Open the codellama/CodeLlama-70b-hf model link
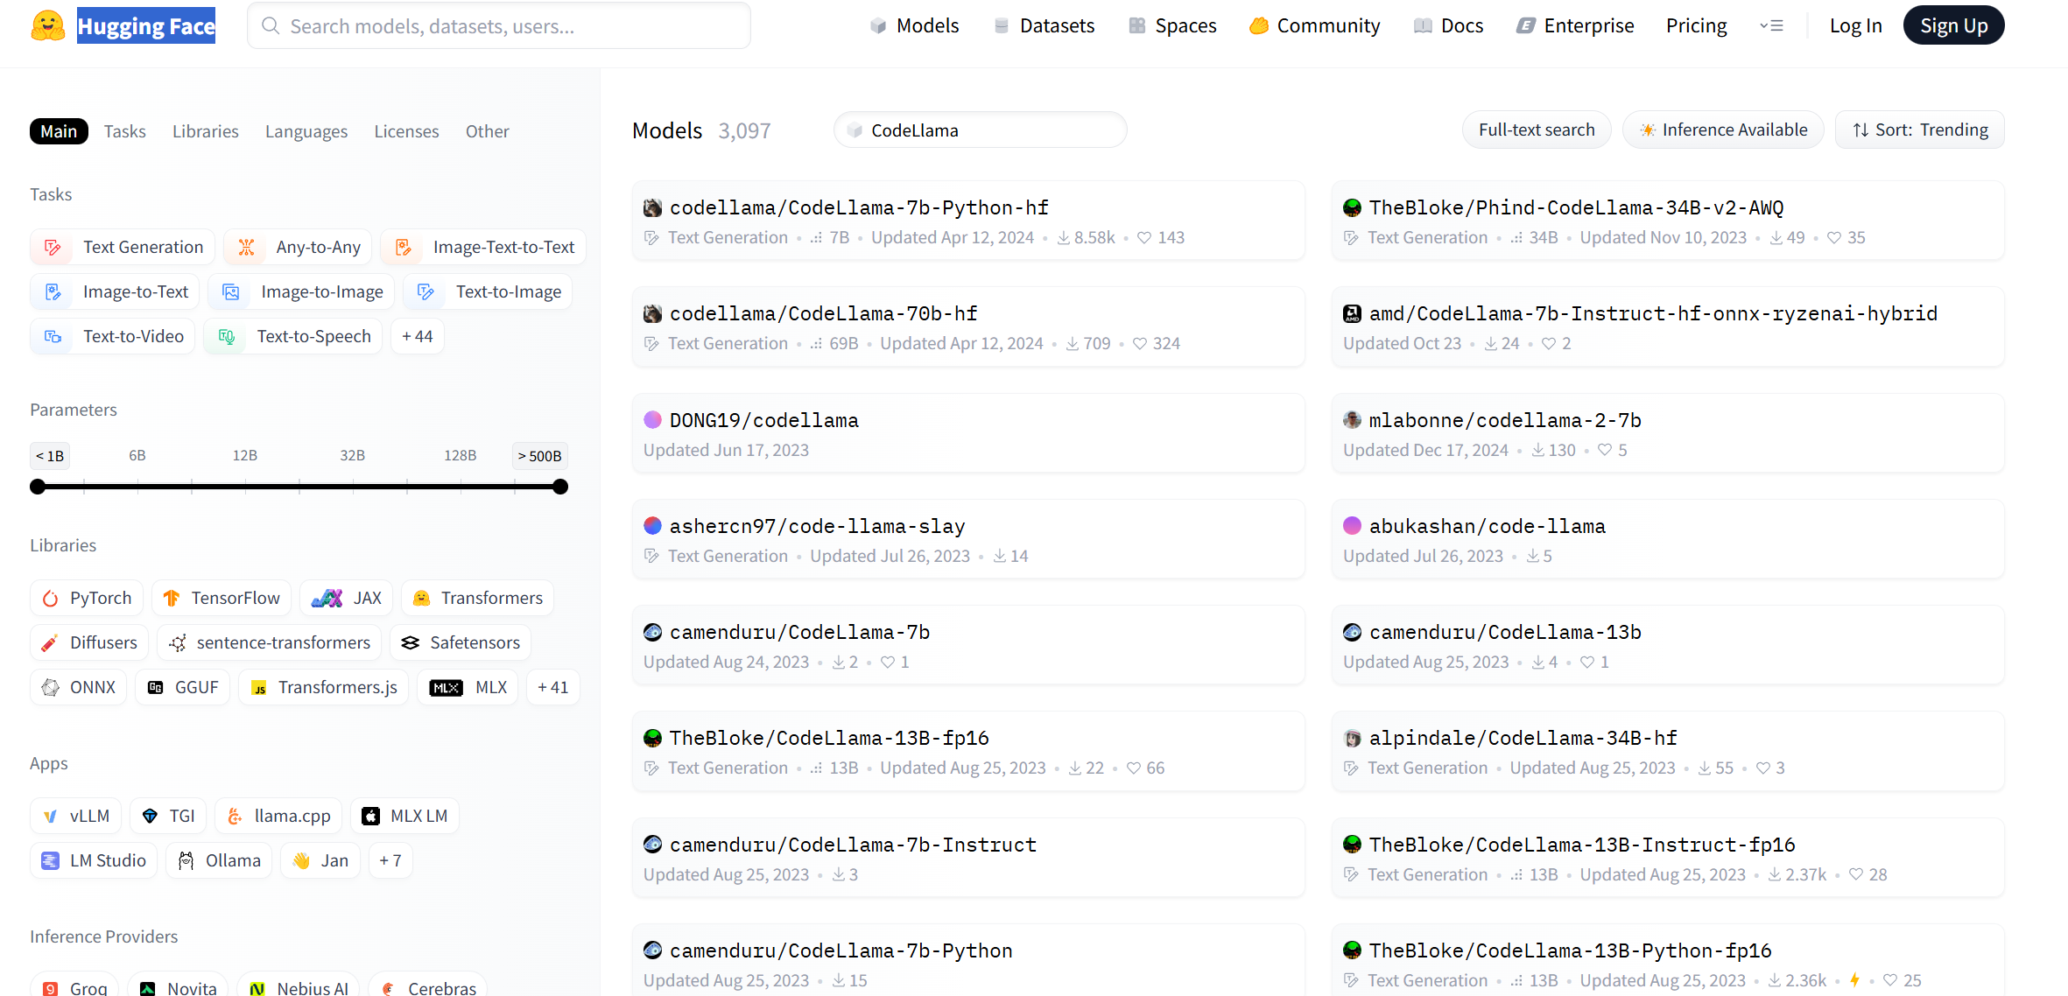This screenshot has width=2068, height=996. (x=823, y=313)
